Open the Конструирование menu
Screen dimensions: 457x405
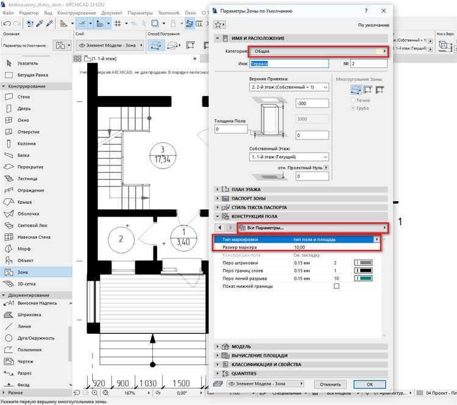pyautogui.click(x=77, y=13)
